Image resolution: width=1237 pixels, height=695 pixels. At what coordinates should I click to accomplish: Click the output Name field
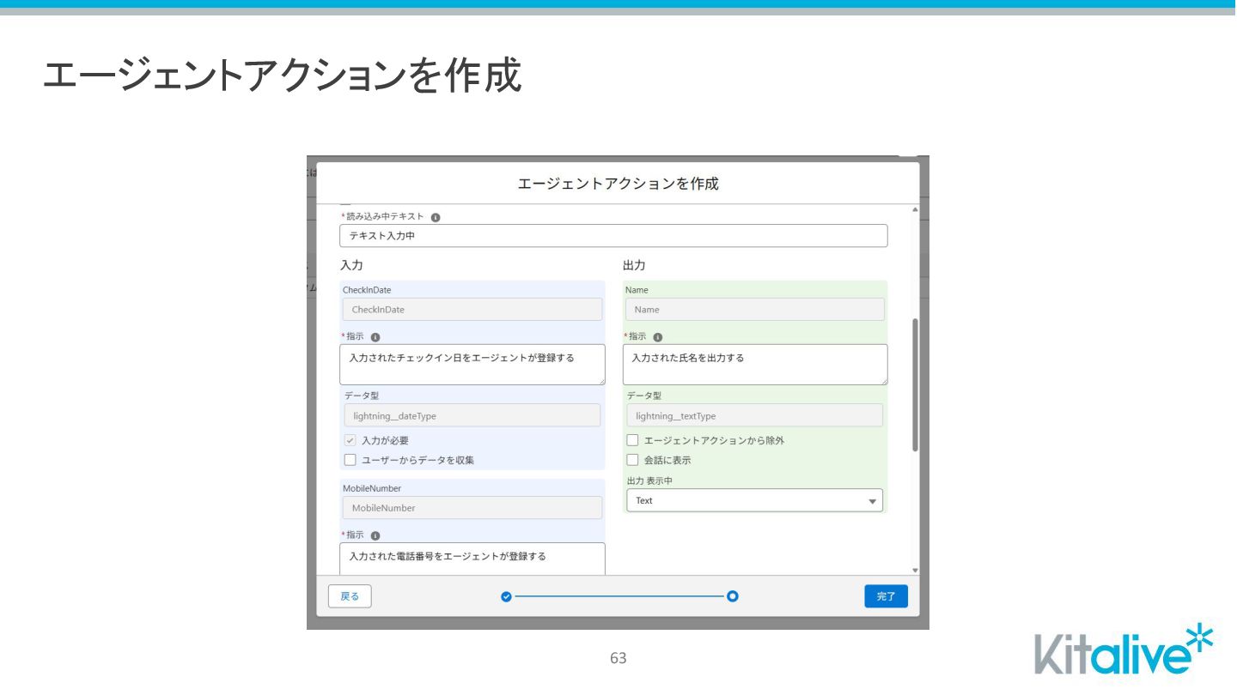point(754,310)
